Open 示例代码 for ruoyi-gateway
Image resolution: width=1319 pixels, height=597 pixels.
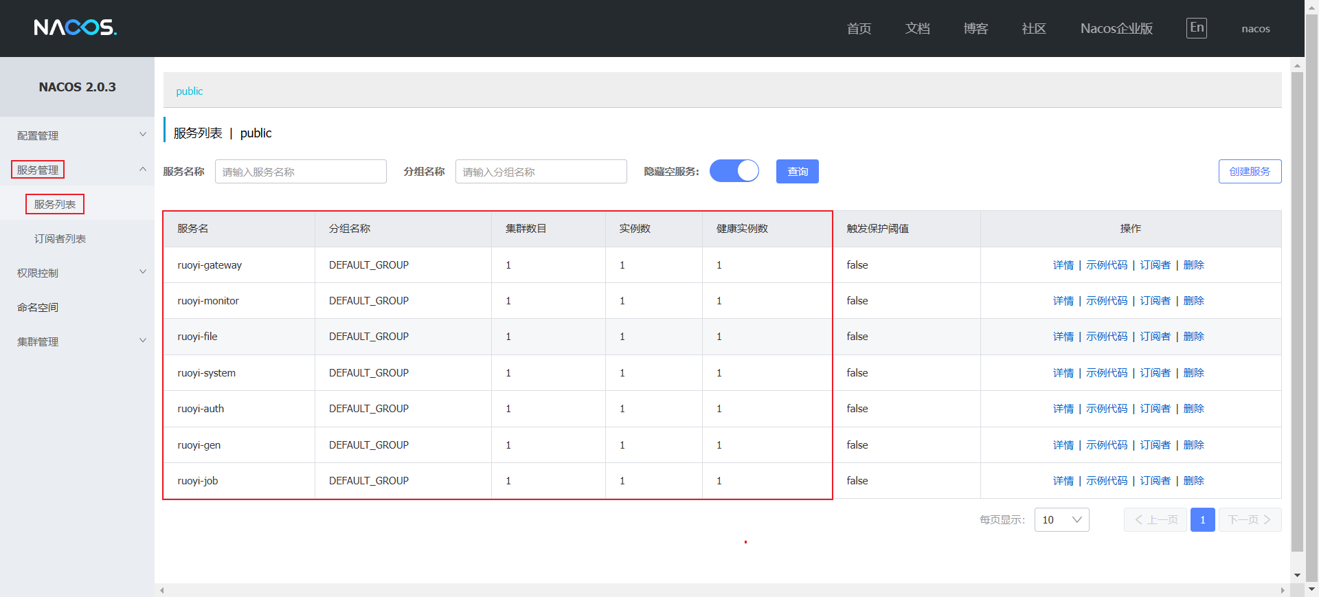click(1107, 265)
